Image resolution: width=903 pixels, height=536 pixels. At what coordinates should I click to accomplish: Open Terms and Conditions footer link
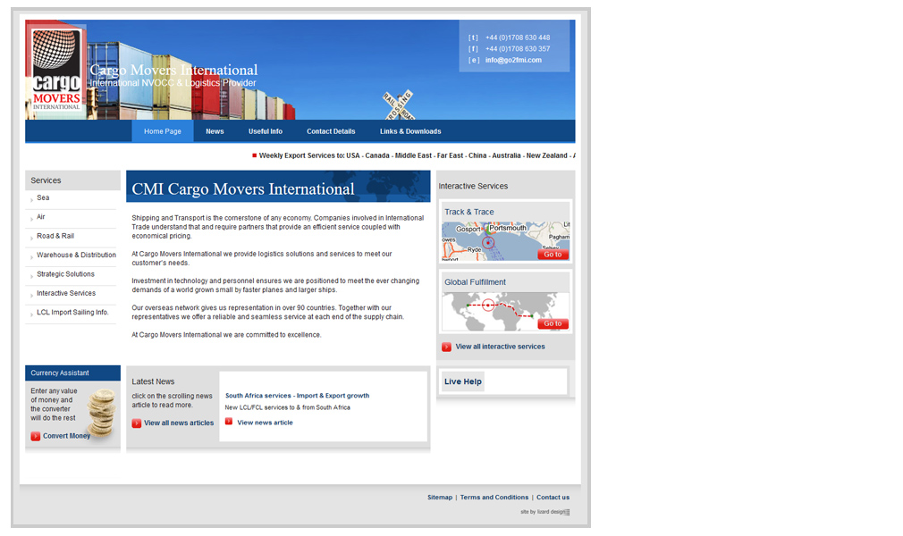tap(494, 498)
